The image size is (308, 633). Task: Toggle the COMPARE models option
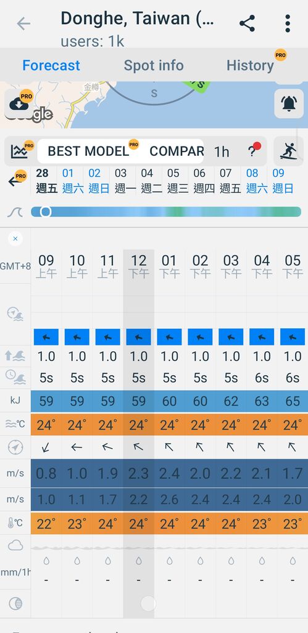coord(176,151)
